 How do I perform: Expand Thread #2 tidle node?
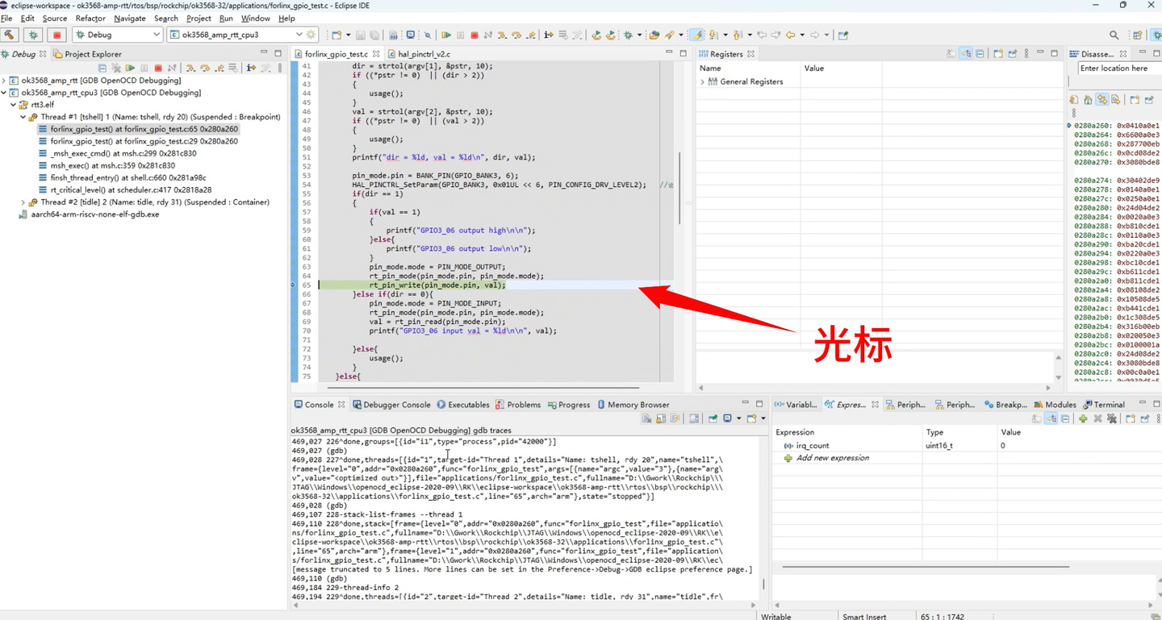[23, 202]
